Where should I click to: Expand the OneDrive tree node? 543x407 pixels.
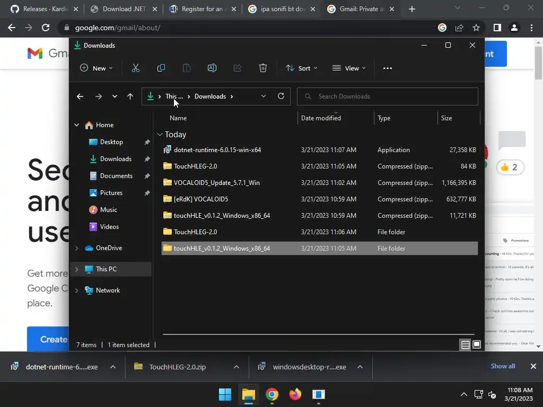(76, 248)
